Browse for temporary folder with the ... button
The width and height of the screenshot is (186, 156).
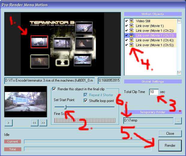(x=178, y=121)
